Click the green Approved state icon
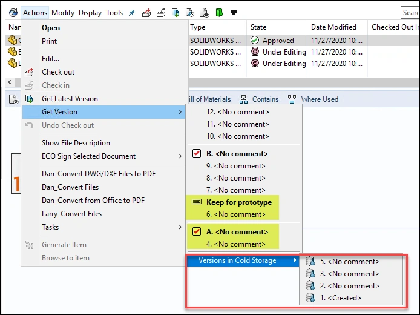The image size is (420, 315). (x=255, y=40)
